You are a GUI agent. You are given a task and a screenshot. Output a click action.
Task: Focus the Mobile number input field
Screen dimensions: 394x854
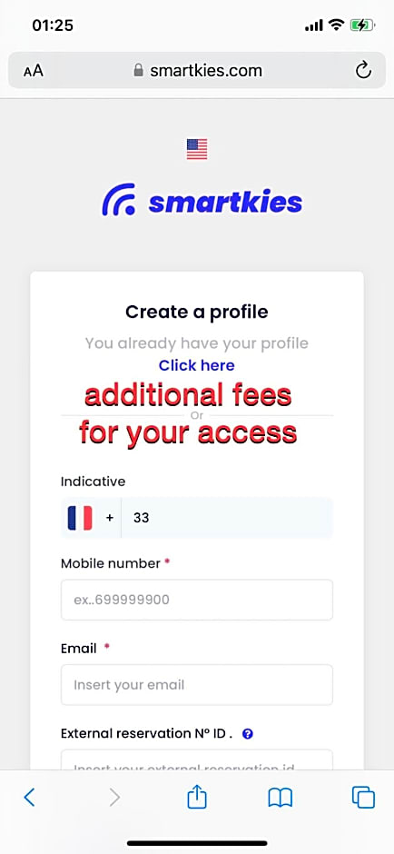(197, 600)
